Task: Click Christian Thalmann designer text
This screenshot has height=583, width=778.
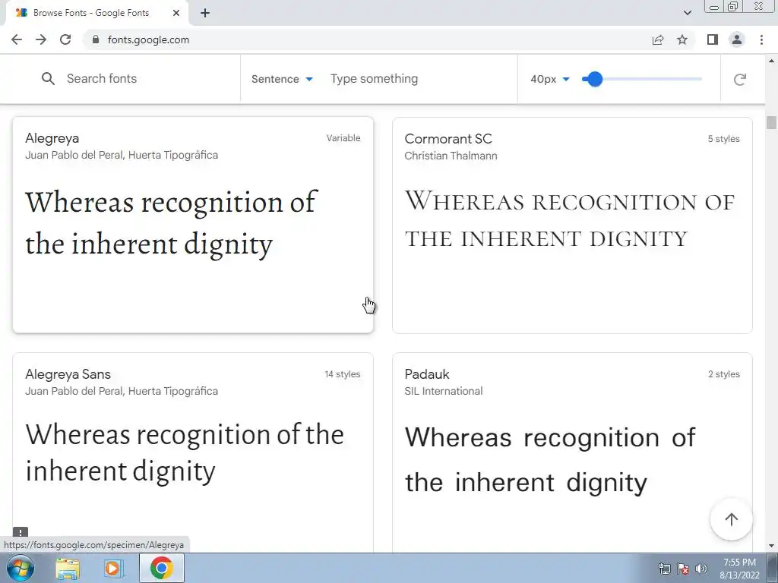Action: point(451,156)
